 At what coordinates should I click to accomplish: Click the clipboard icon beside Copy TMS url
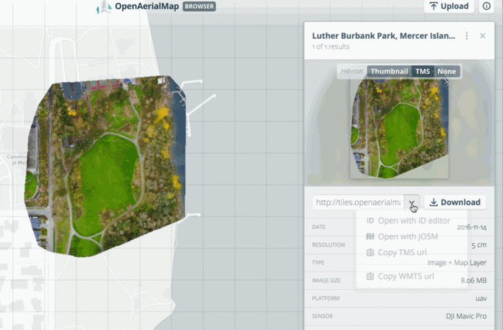[370, 253]
